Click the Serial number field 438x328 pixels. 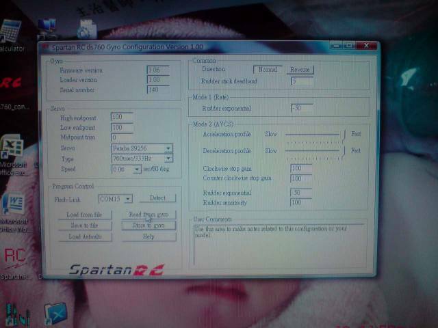click(158, 90)
